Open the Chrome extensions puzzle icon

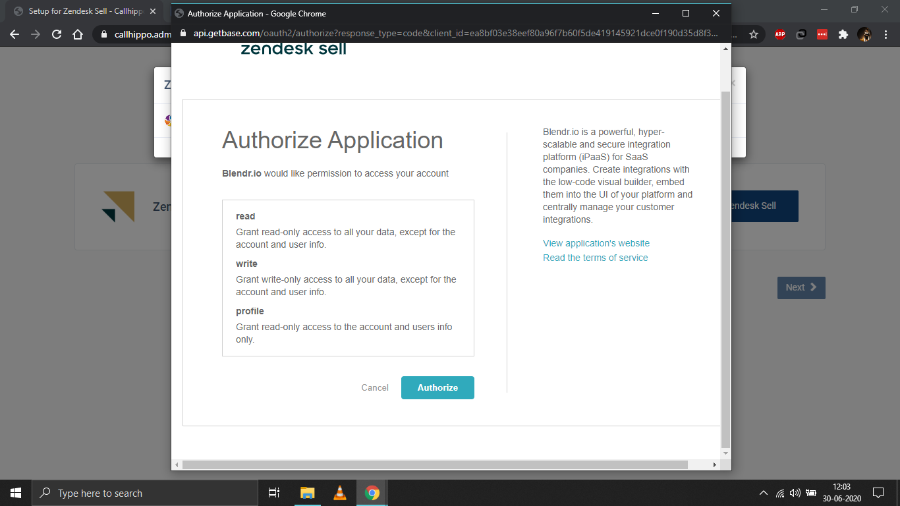[843, 34]
